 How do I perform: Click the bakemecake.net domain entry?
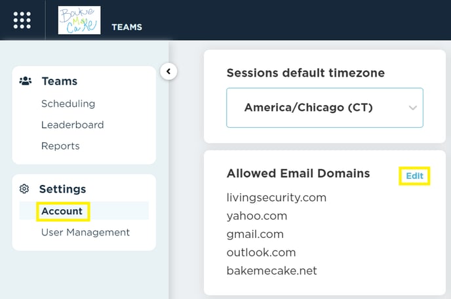point(272,271)
